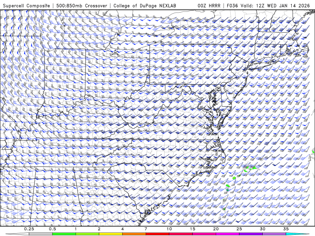Click the '2' legend value

(x=99, y=229)
